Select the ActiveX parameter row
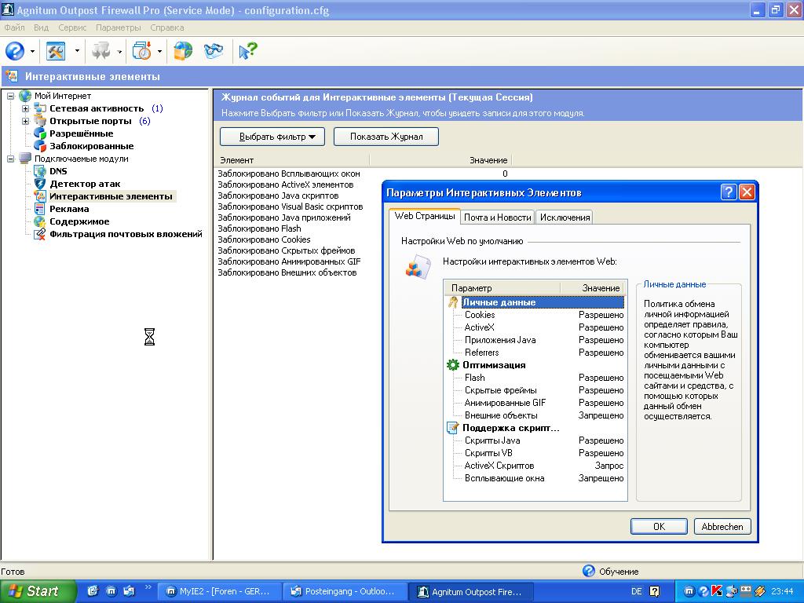This screenshot has height=603, width=804. coord(535,327)
